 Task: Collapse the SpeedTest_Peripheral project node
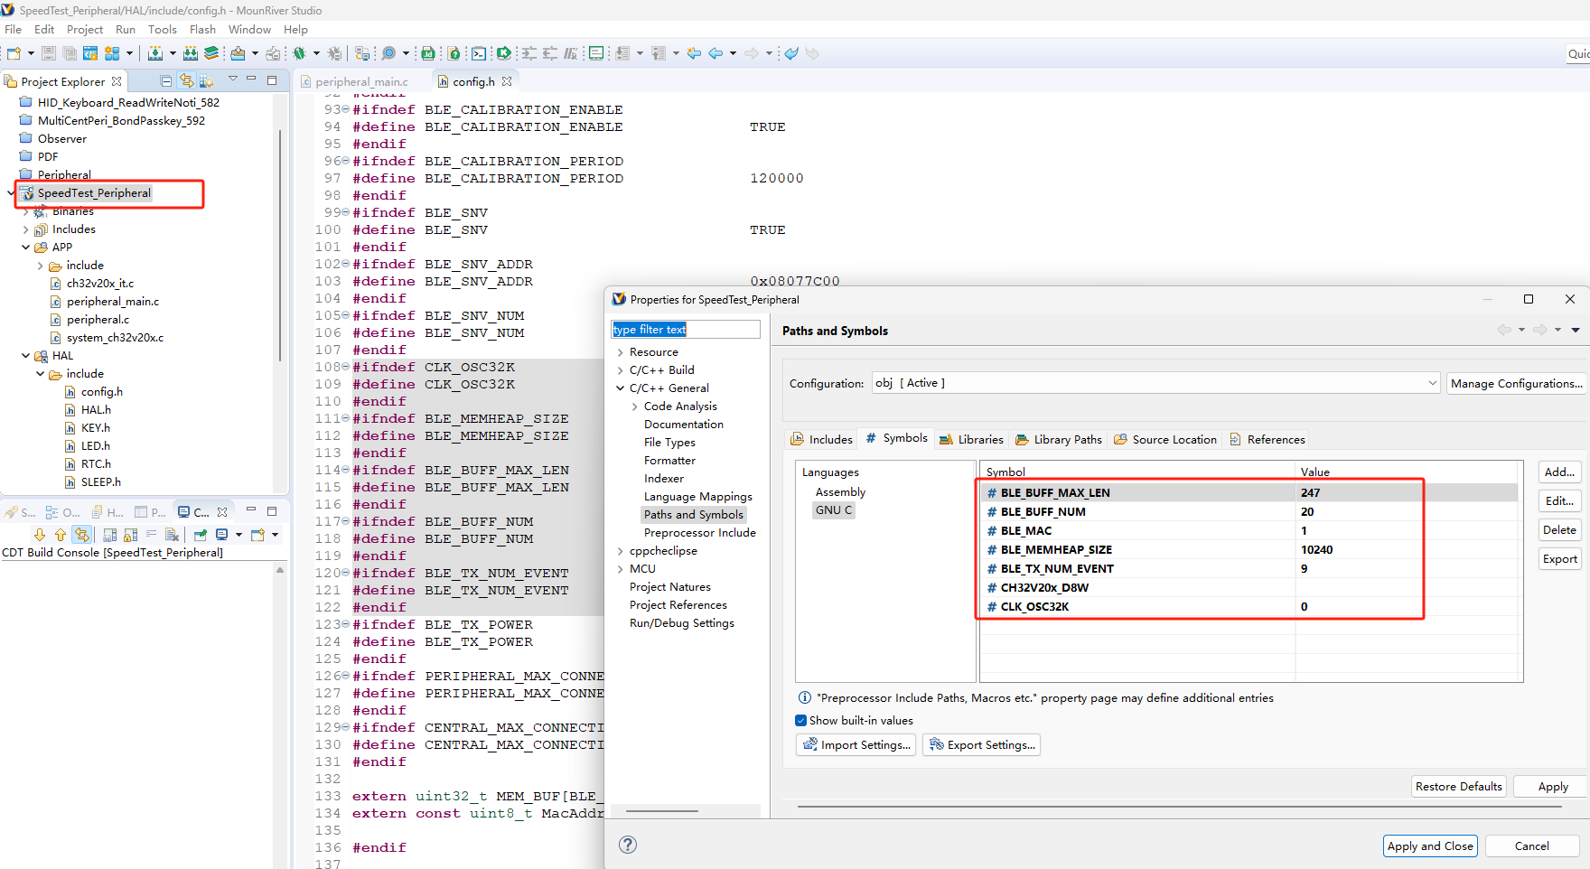11,192
